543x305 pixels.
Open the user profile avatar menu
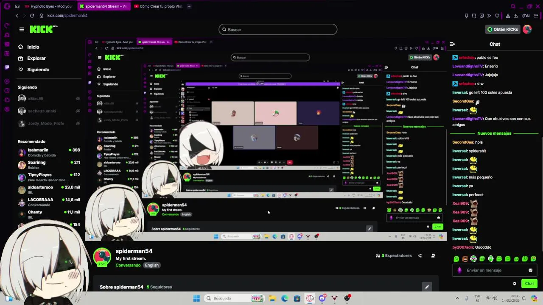coord(527,29)
